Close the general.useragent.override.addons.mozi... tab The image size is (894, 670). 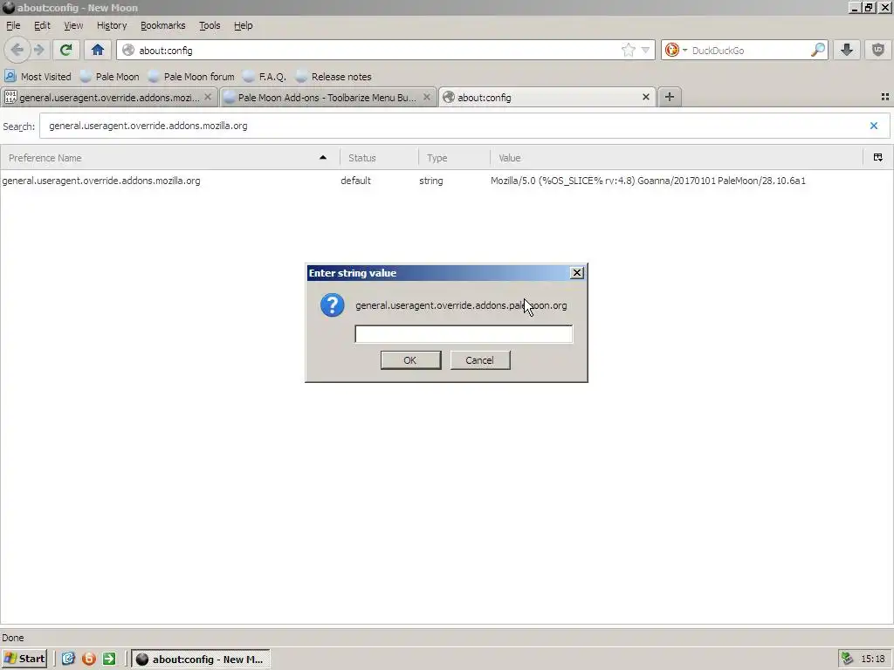tap(208, 98)
